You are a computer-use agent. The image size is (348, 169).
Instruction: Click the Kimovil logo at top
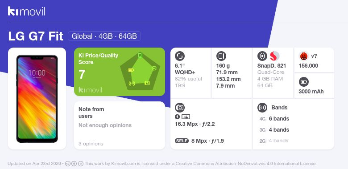(27, 11)
